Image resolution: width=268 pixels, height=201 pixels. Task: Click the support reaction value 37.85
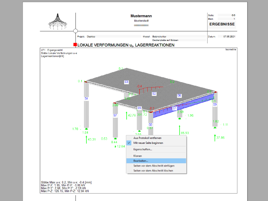coord(220,138)
